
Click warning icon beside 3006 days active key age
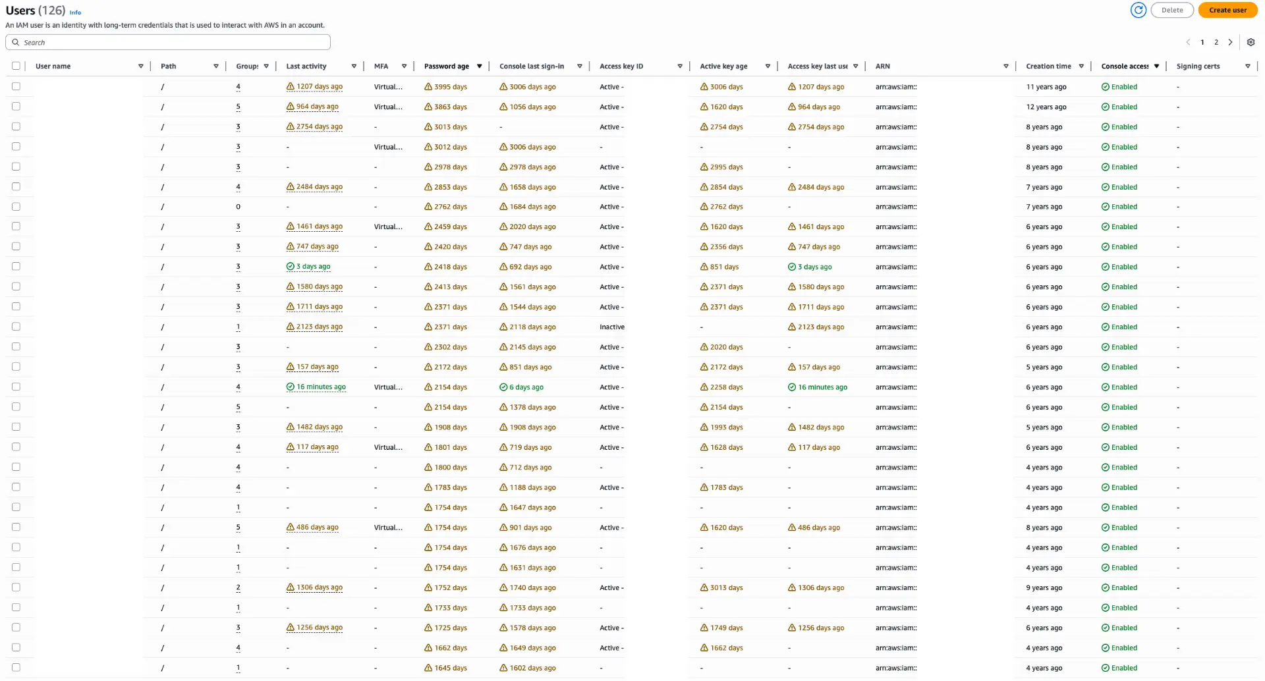point(704,87)
